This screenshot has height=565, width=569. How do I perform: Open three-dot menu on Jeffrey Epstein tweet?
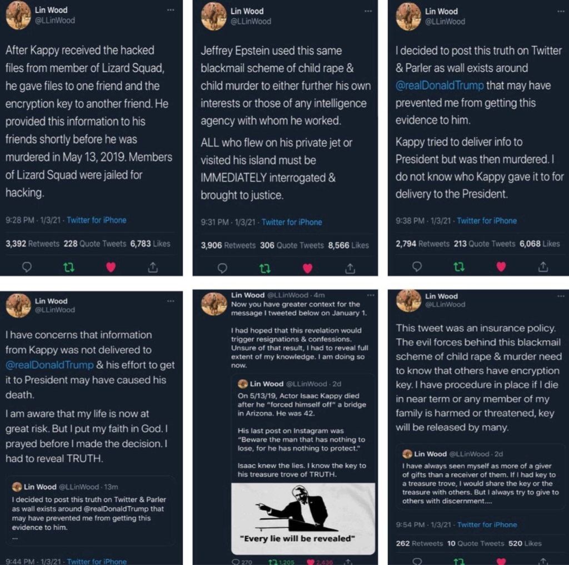367,11
